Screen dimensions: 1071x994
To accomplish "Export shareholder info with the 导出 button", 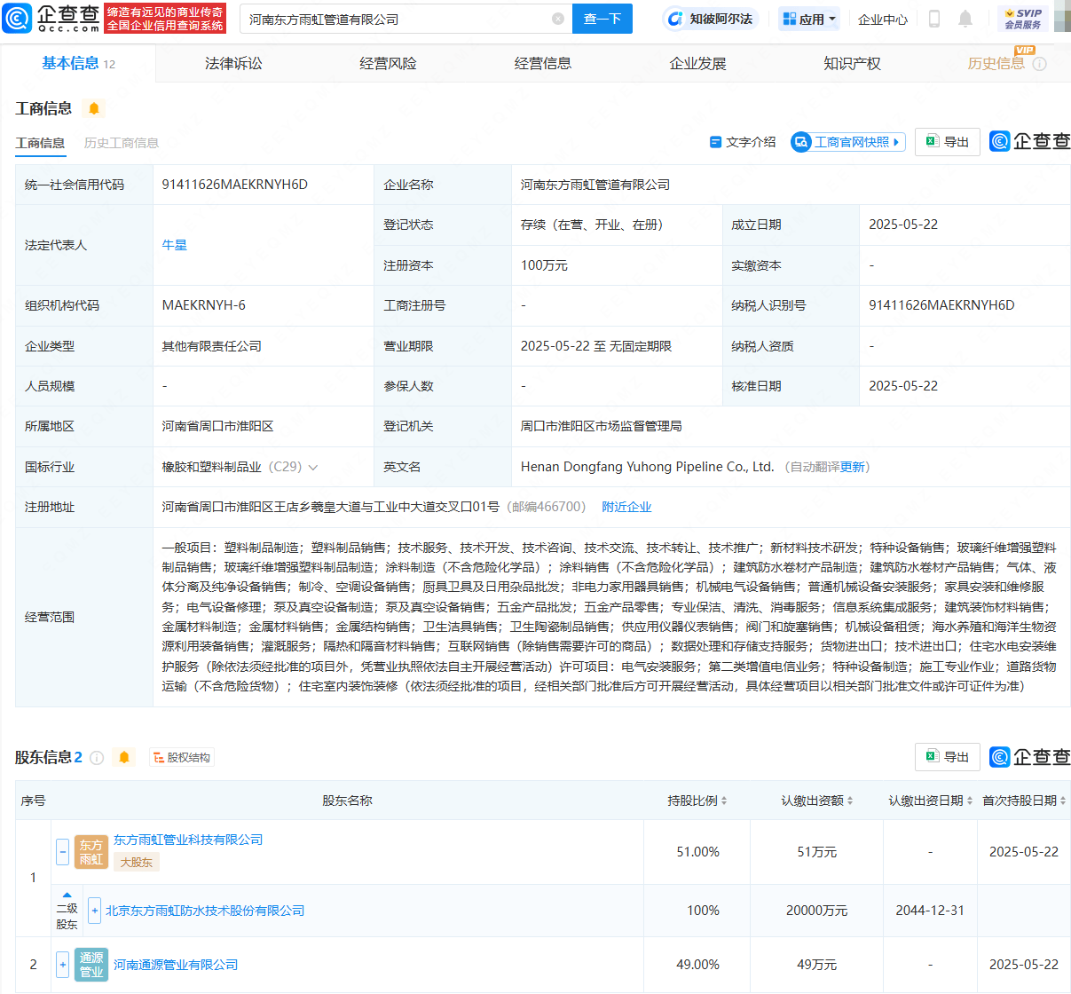I will point(948,757).
